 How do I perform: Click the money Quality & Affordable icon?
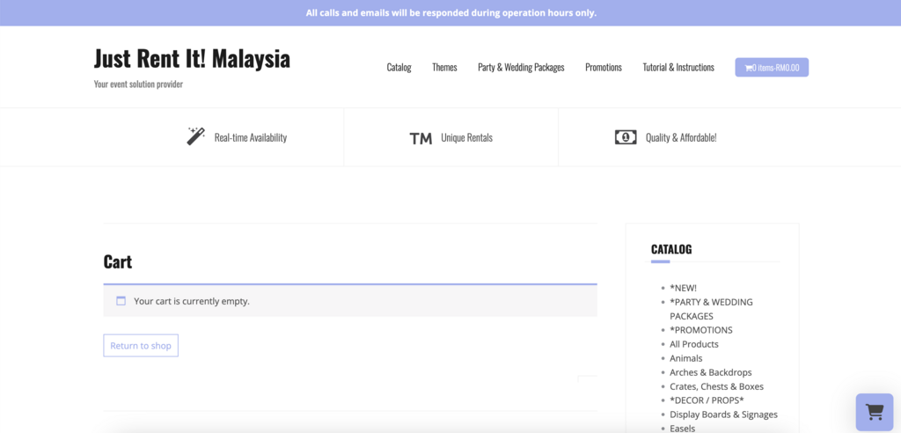point(625,137)
